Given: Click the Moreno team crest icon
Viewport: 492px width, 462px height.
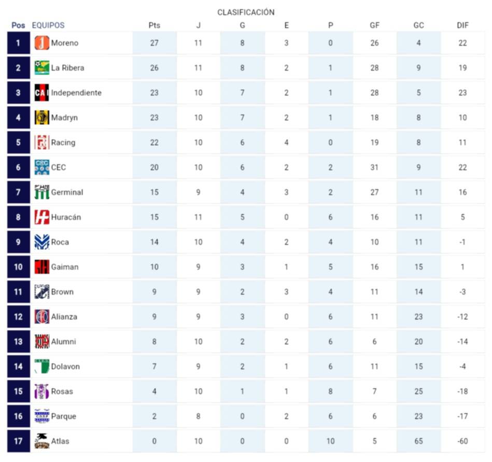Looking at the screenshot, I should click(42, 43).
